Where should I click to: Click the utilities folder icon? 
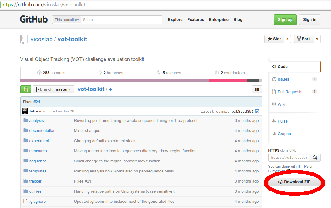click(x=25, y=191)
